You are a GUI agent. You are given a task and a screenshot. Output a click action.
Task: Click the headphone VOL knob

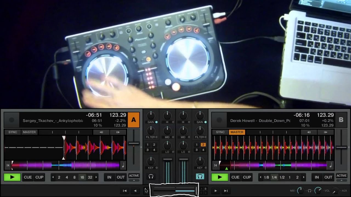318,190
